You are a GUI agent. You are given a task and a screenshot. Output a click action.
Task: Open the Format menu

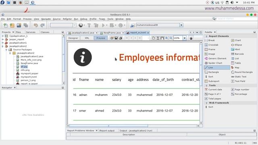coord(17,19)
